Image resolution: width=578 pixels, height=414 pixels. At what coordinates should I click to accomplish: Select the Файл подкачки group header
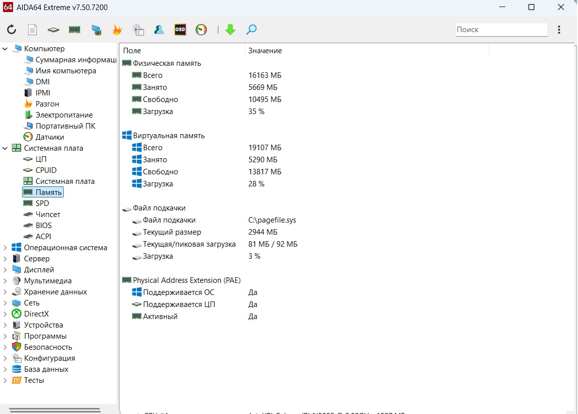tap(154, 208)
